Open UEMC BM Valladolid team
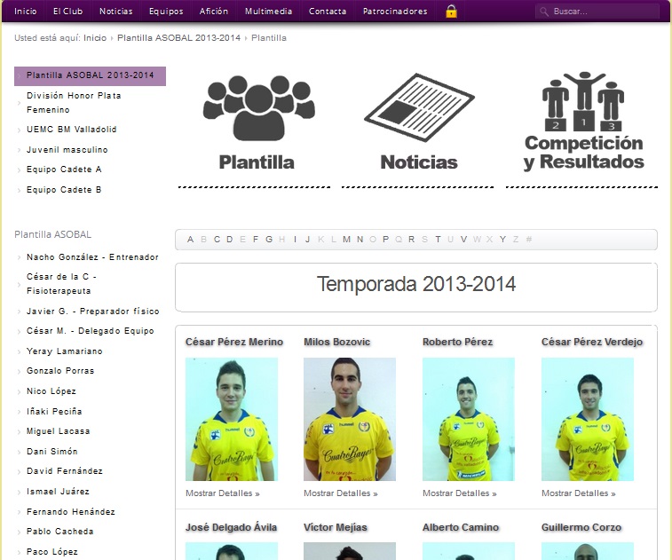 click(x=71, y=129)
